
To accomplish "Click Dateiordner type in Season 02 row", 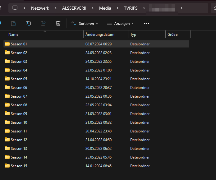I will (x=140, y=53).
